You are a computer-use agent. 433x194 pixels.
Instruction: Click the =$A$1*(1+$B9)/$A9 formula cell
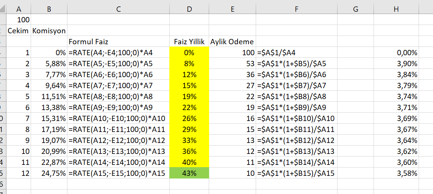(297, 107)
